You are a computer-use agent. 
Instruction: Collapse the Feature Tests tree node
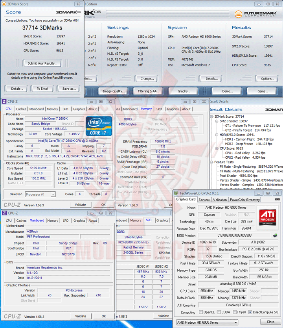pos(211,162)
